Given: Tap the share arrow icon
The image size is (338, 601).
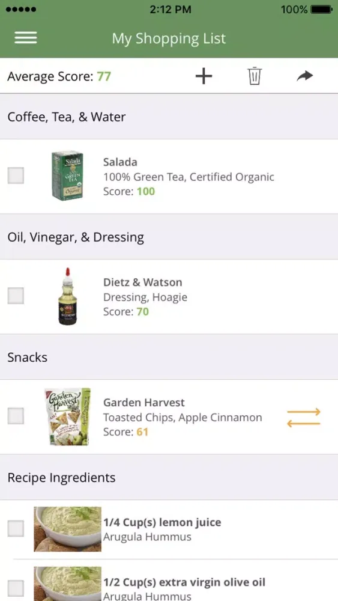Looking at the screenshot, I should [x=305, y=76].
